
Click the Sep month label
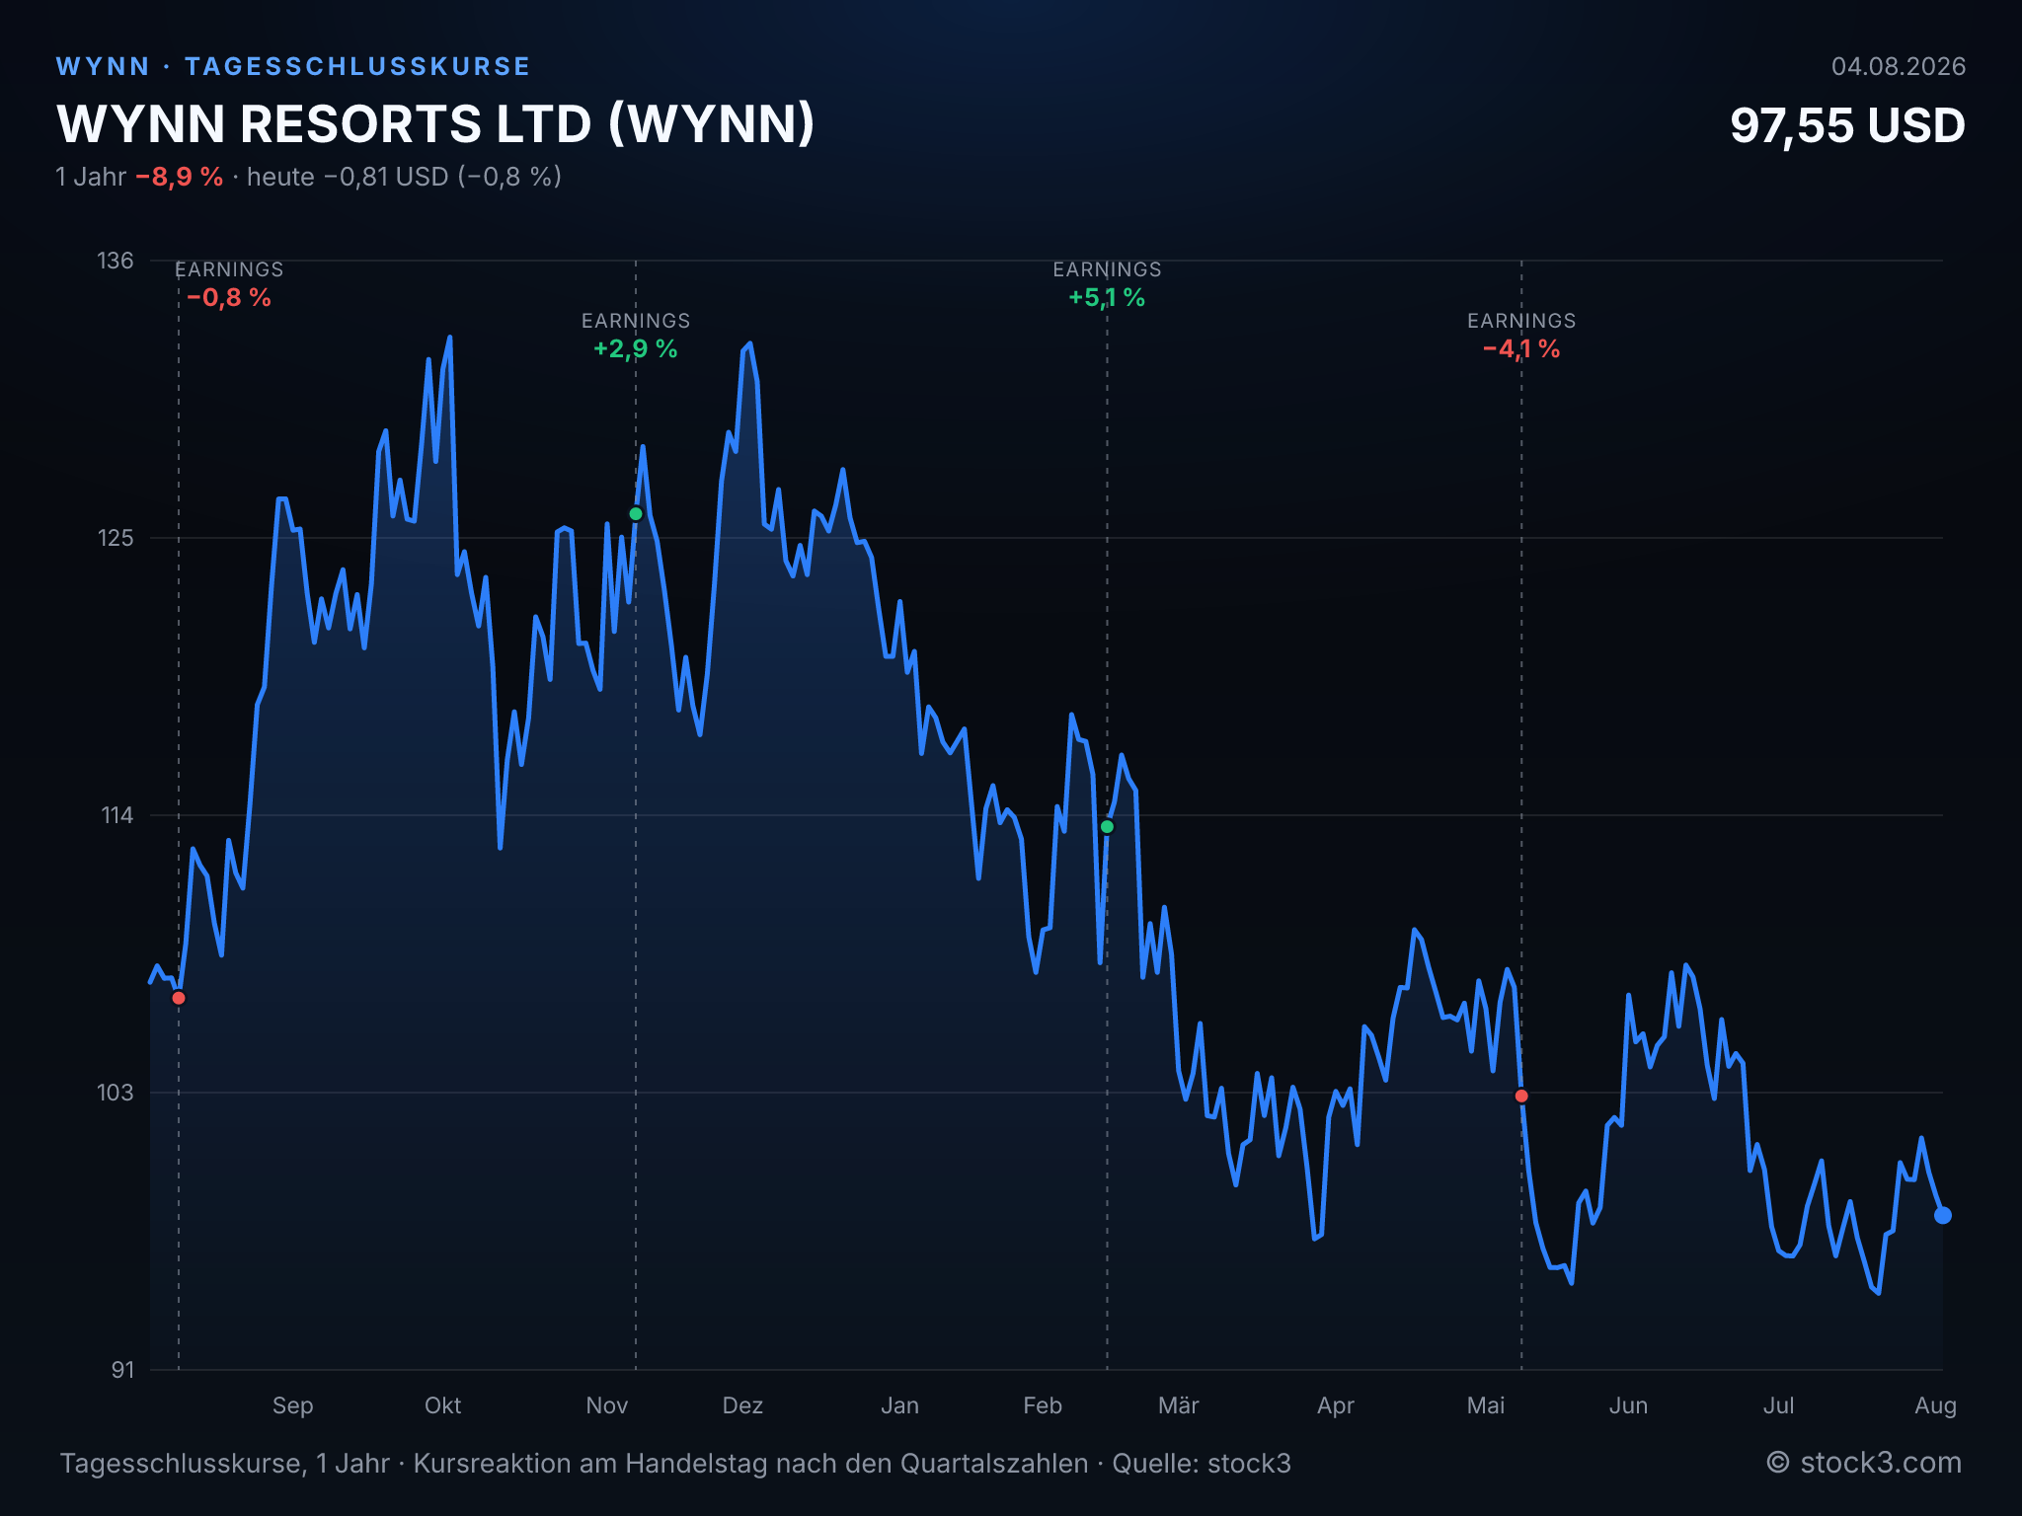pyautogui.click(x=292, y=1405)
